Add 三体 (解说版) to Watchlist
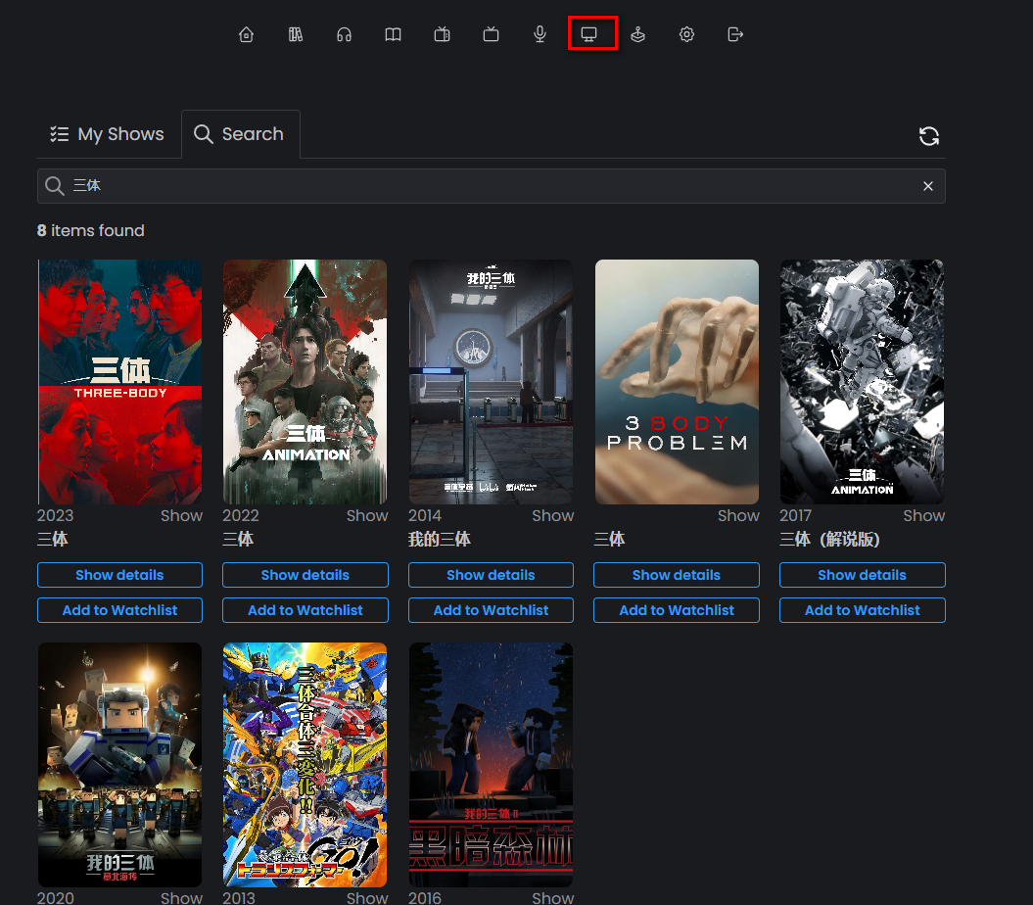Image resolution: width=1033 pixels, height=905 pixels. (862, 610)
